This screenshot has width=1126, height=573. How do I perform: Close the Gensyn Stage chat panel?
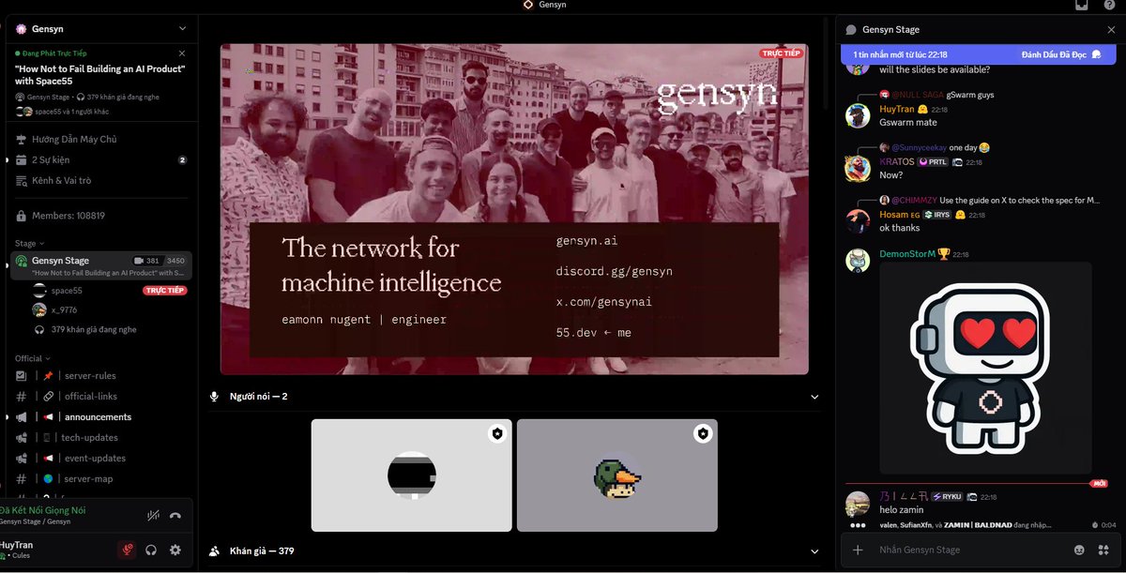coord(1111,30)
